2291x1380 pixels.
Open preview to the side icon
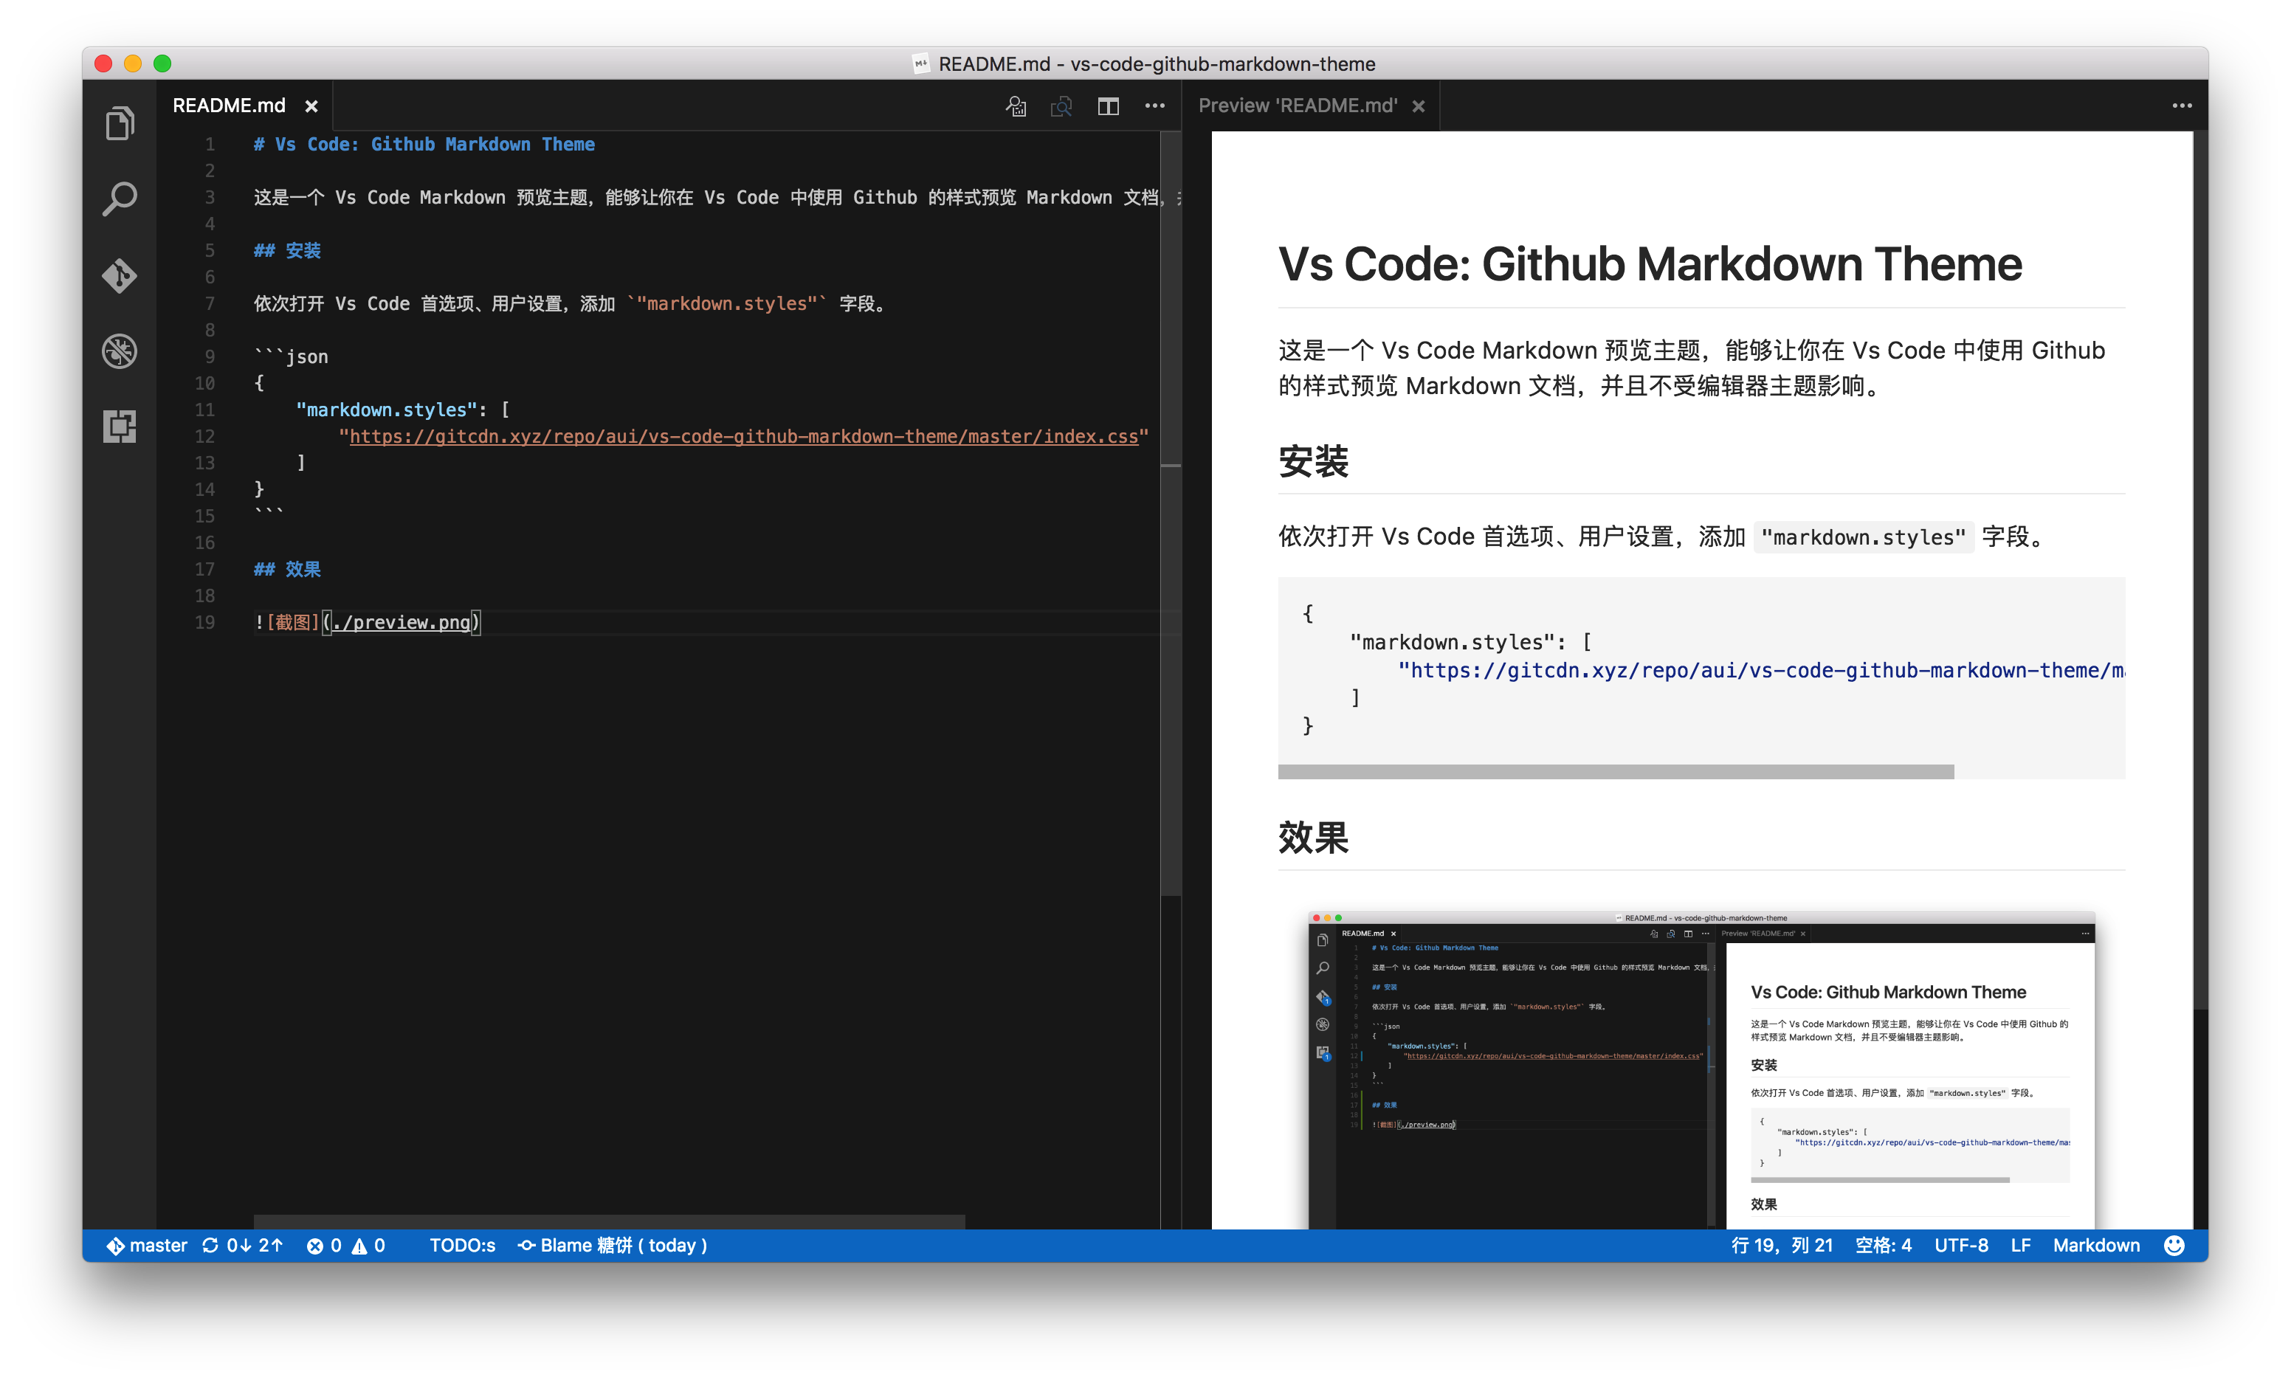1061,107
